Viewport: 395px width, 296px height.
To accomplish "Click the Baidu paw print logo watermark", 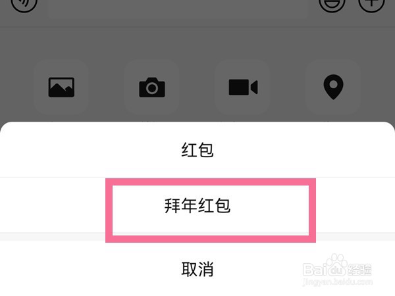I will (337, 263).
